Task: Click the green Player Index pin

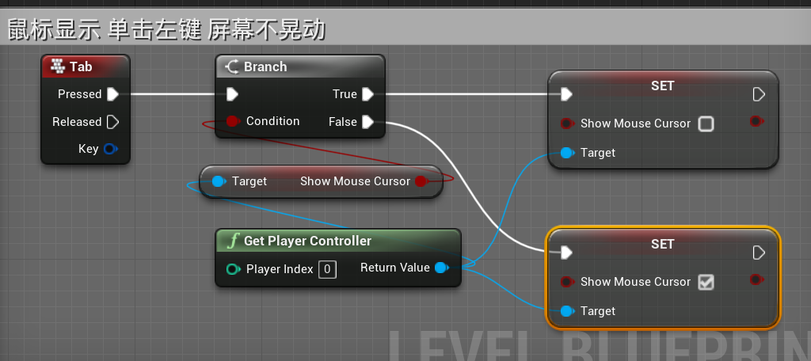Action: point(234,269)
